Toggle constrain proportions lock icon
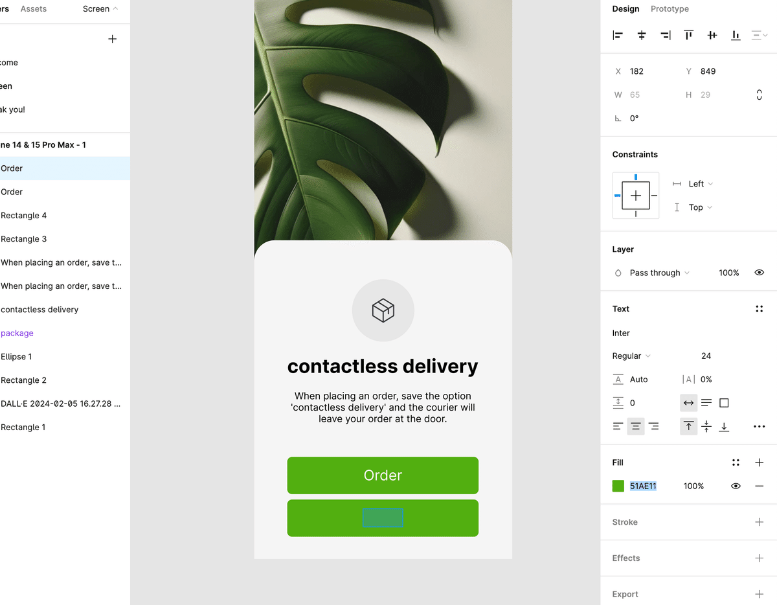Viewport: 777px width, 605px height. [x=760, y=95]
